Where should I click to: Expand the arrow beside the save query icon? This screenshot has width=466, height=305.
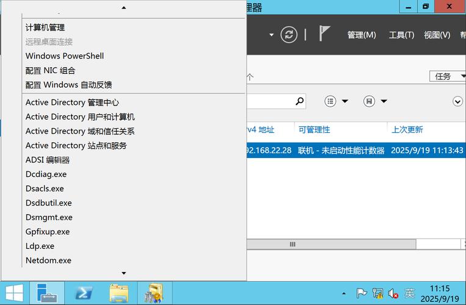[x=384, y=101]
